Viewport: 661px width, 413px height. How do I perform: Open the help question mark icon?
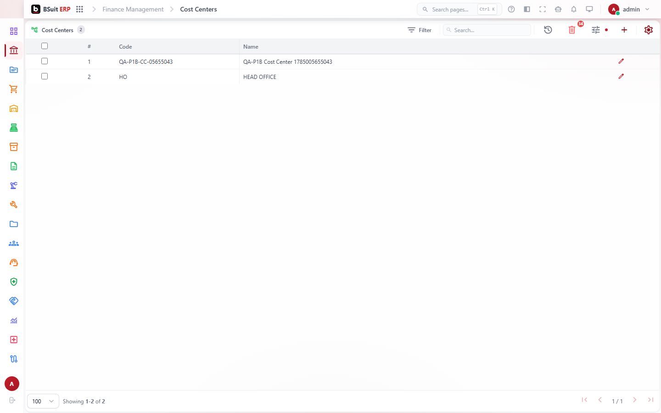511,9
